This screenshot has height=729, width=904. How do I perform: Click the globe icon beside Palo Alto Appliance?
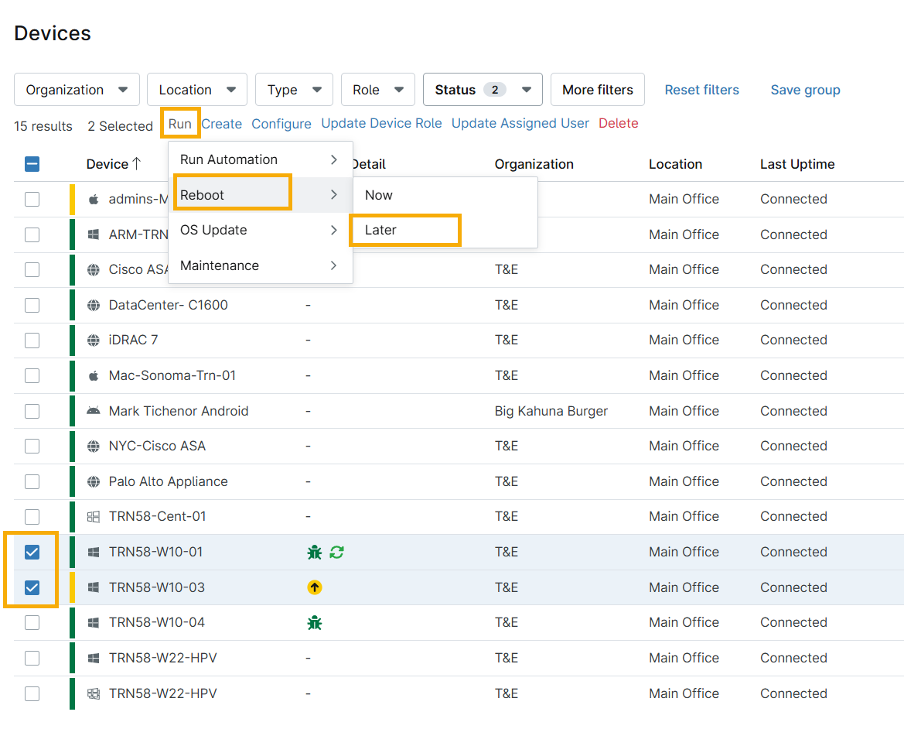(x=94, y=481)
